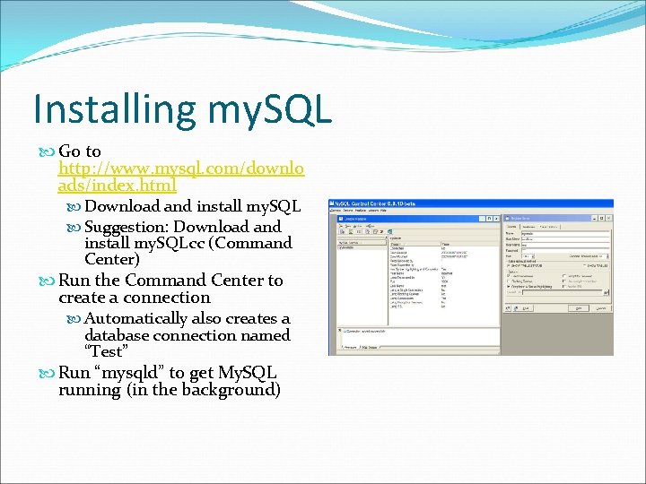Click the Add button in Register Server
The image size is (646, 484).
[x=579, y=308]
